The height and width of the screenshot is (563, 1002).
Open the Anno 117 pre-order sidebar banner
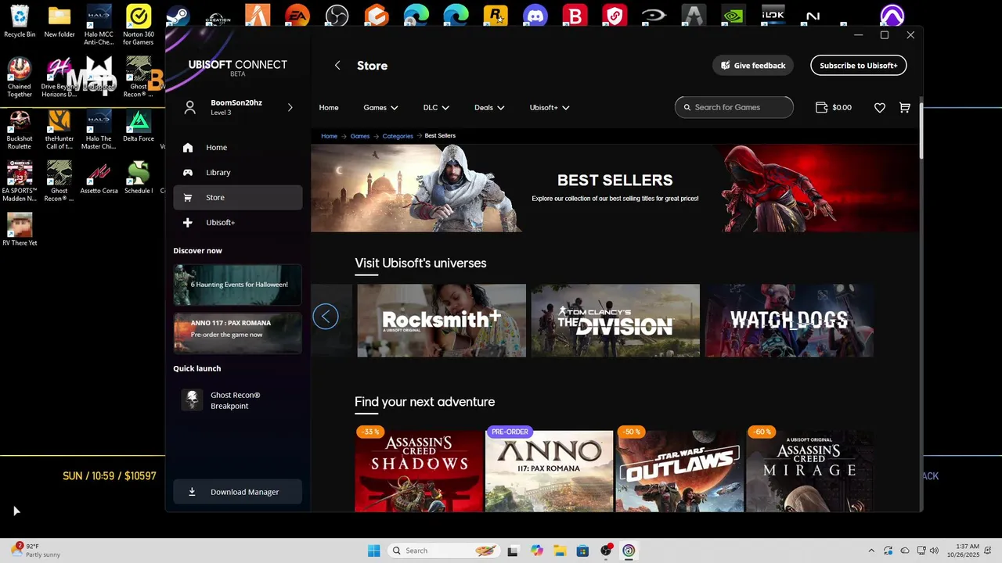pyautogui.click(x=237, y=333)
